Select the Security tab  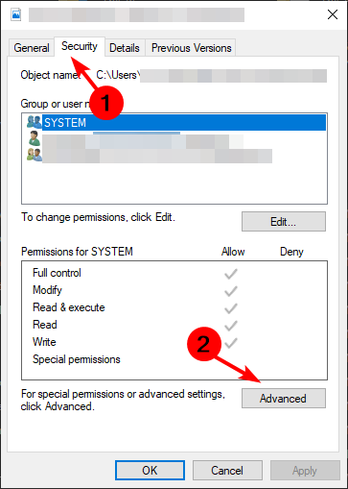[x=80, y=46]
